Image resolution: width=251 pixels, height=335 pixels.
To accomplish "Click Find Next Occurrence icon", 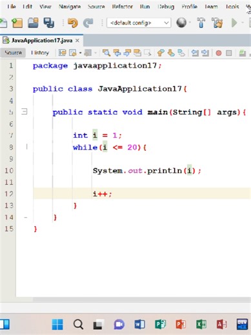I will click(x=127, y=53).
